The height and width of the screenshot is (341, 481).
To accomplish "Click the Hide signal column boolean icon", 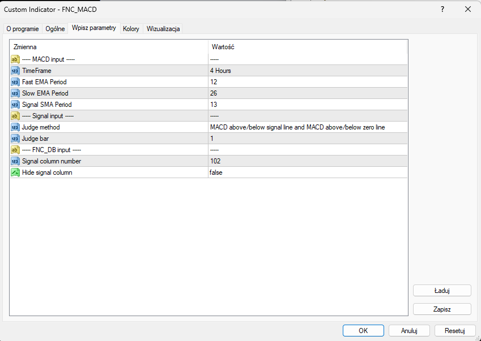I will [x=15, y=172].
